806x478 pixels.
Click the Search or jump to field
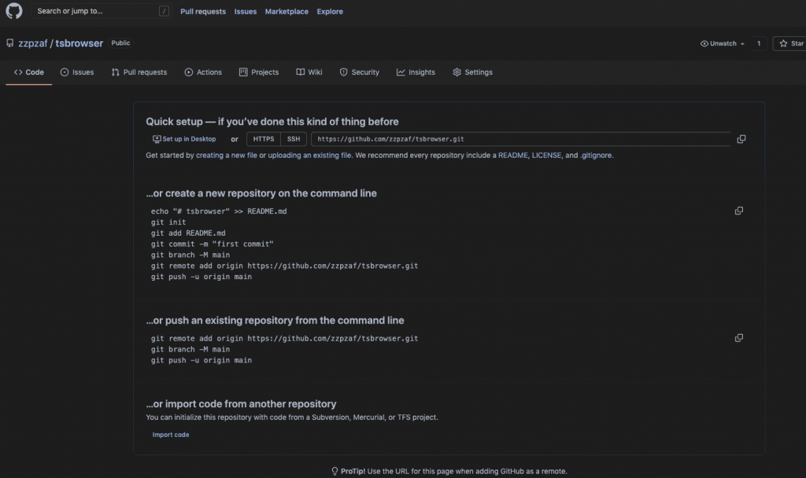[101, 11]
